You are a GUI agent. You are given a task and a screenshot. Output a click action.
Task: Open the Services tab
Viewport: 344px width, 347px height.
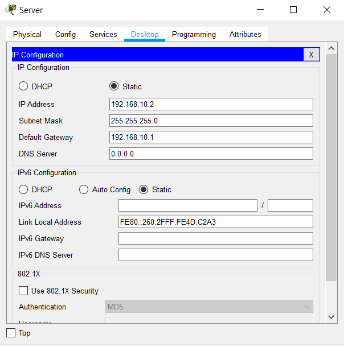pos(103,35)
